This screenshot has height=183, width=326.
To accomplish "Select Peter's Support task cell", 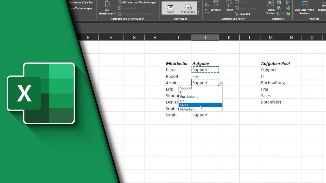I will pyautogui.click(x=205, y=70).
